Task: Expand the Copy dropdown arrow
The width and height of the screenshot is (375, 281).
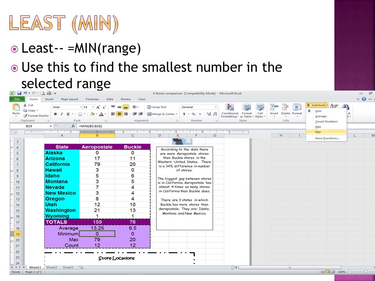Action: tap(37, 110)
